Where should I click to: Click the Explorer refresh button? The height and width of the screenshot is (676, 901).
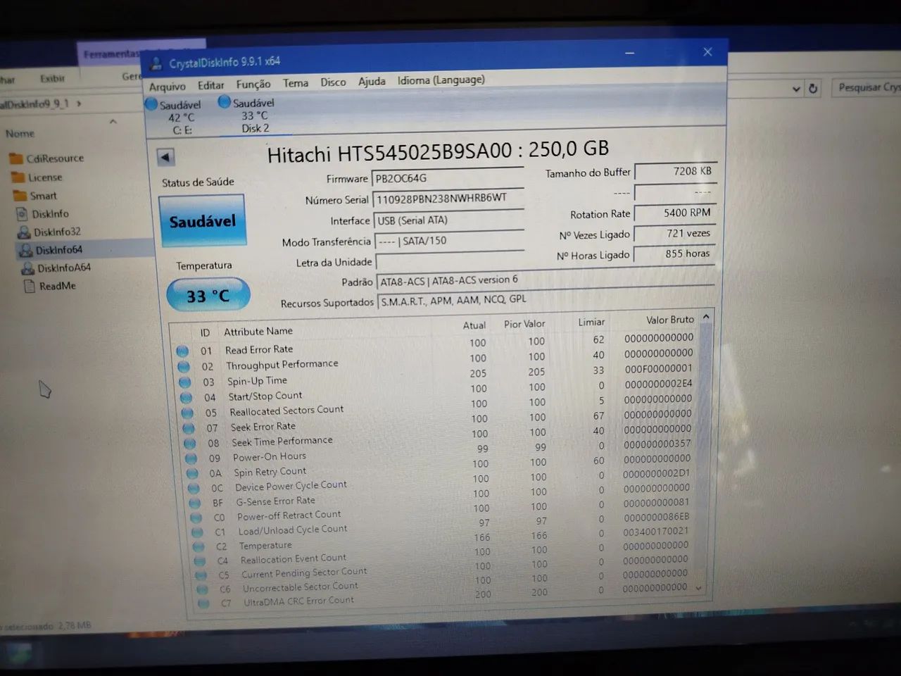point(813,89)
